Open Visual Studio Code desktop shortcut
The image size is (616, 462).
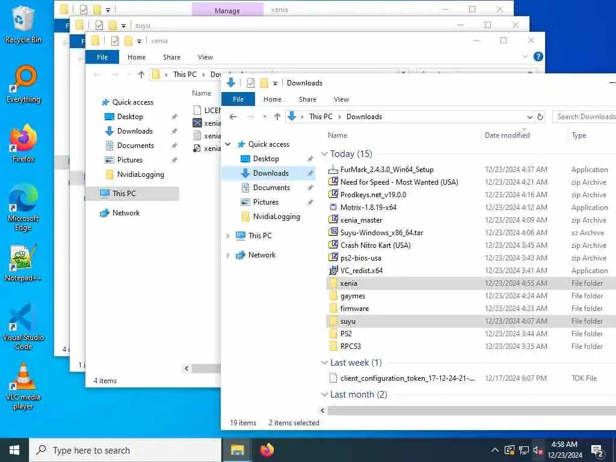point(23,327)
